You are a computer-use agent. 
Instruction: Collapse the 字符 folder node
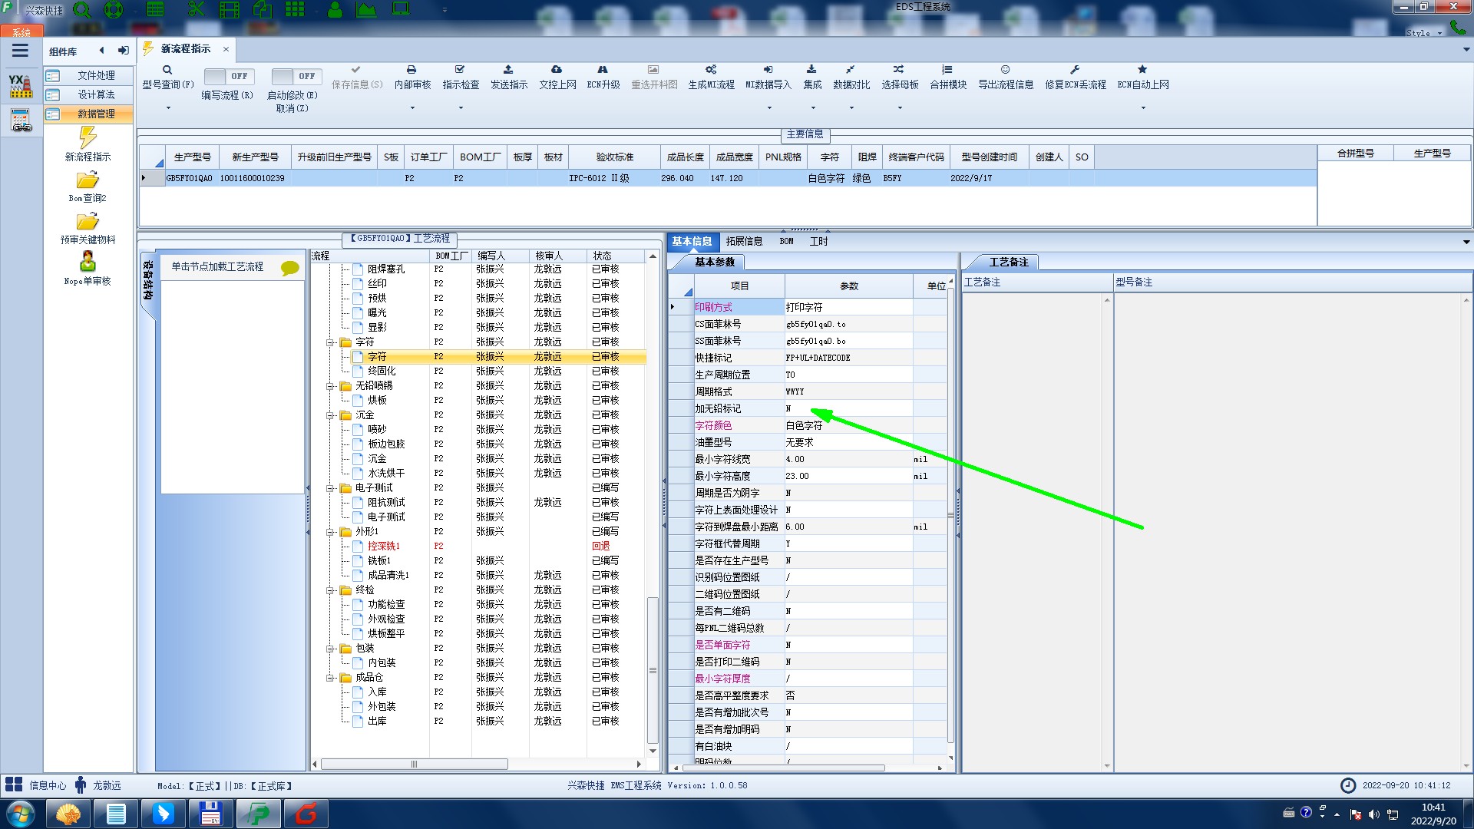(330, 342)
